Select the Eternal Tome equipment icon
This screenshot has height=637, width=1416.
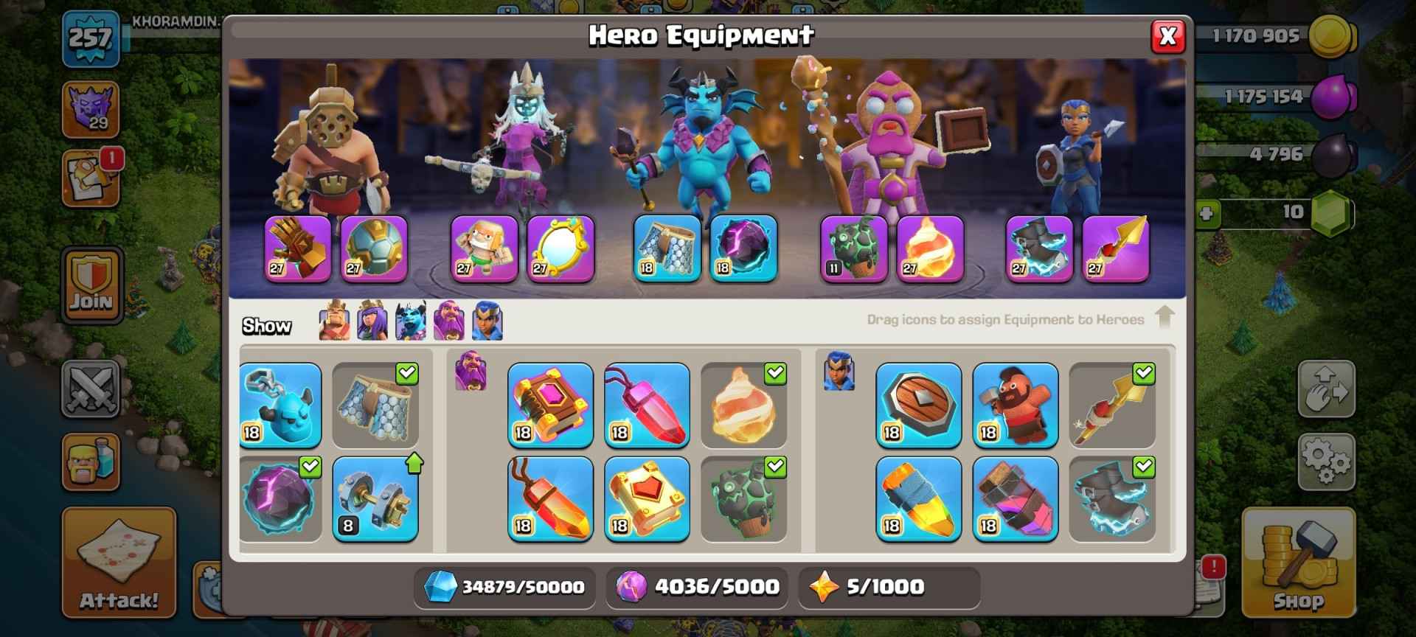point(550,405)
